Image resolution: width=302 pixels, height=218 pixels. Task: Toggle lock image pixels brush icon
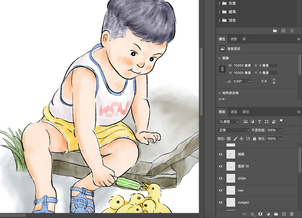point(235,139)
